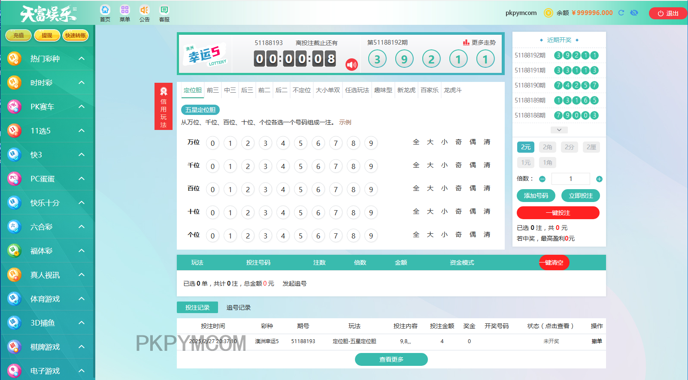Select the 1角 unit option
This screenshot has width=688, height=380.
pos(548,163)
